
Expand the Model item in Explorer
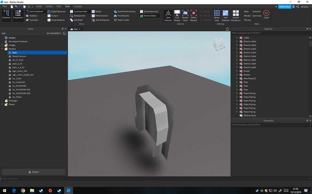(x=237, y=71)
